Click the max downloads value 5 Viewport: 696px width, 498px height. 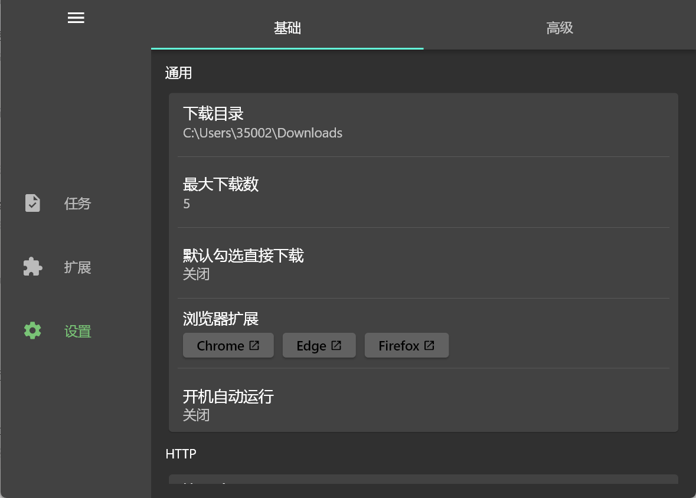[187, 204]
